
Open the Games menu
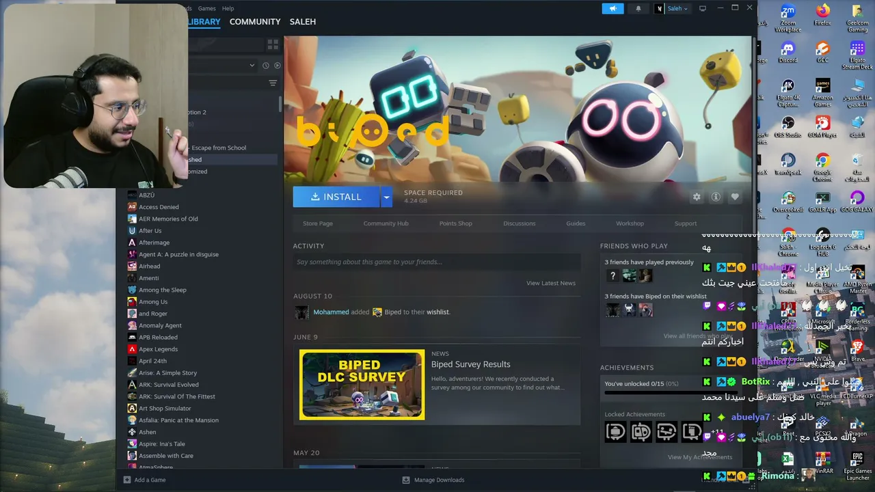pyautogui.click(x=206, y=8)
